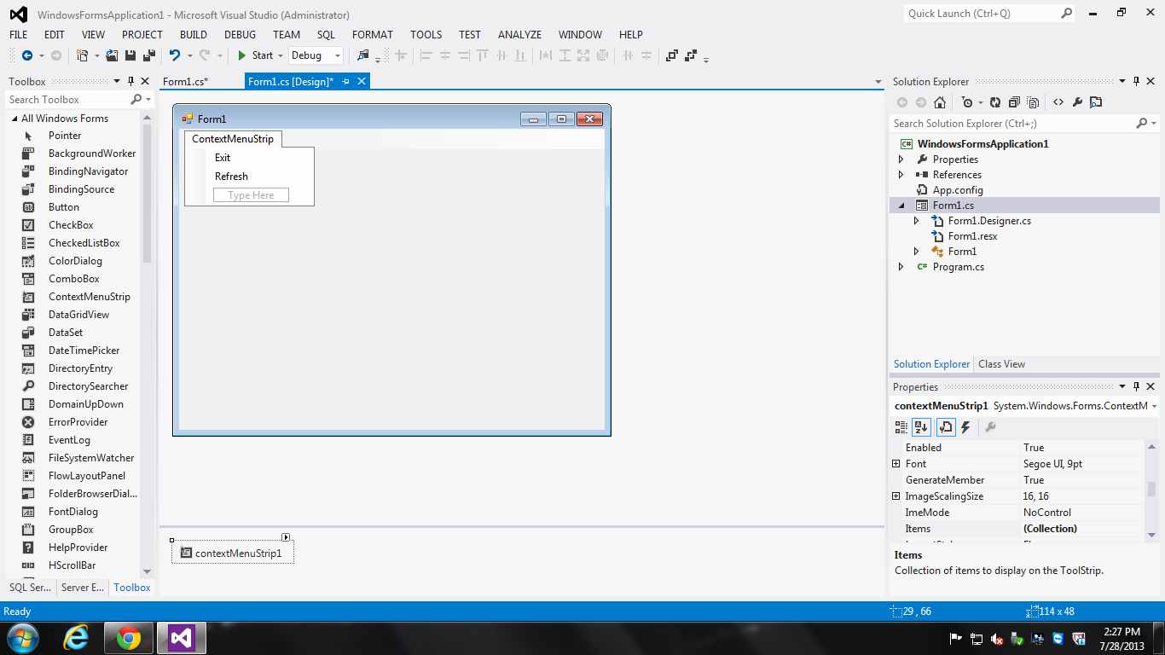Open the Properties object selector dropdown

pyautogui.click(x=1154, y=406)
